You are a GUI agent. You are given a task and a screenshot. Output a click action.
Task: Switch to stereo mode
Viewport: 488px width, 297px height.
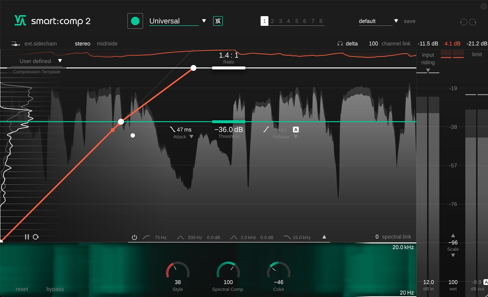(83, 44)
